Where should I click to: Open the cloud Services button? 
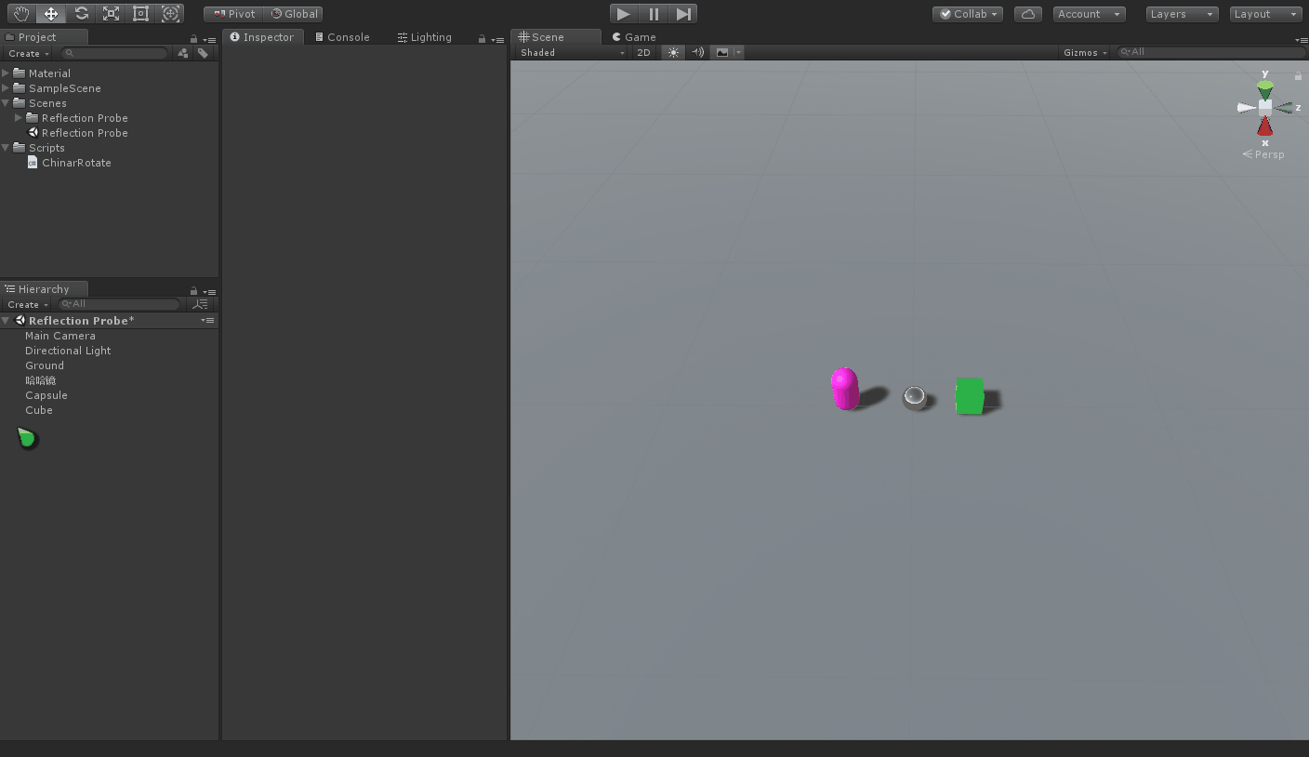[1027, 14]
